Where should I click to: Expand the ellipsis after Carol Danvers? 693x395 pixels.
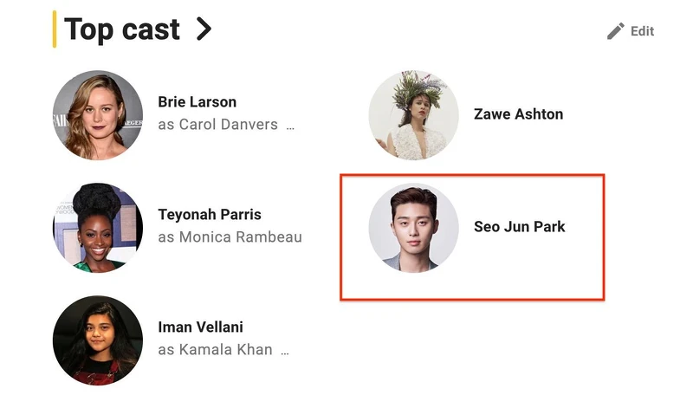(290, 126)
